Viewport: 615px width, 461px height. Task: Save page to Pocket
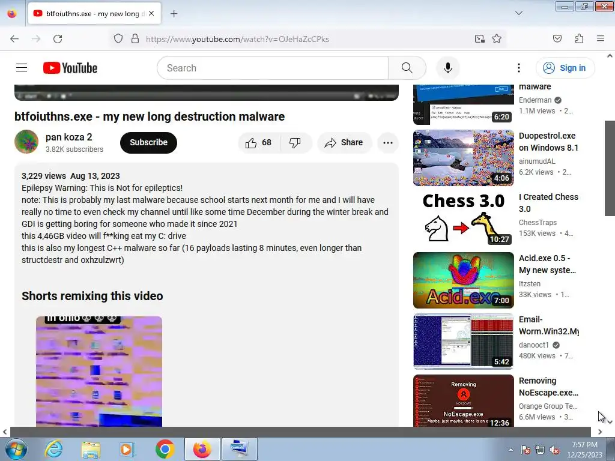click(557, 39)
